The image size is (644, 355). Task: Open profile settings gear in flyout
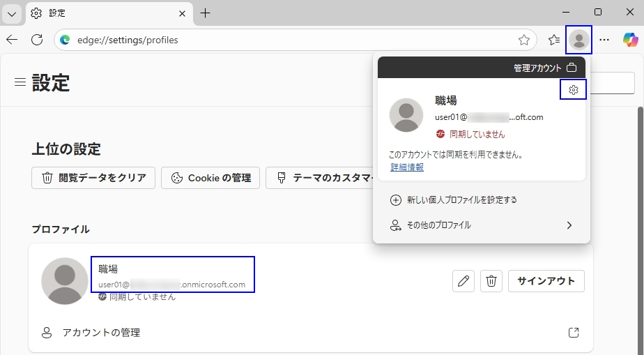(x=573, y=90)
